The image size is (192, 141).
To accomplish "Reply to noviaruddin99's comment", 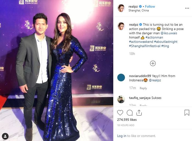I will 143,88.
